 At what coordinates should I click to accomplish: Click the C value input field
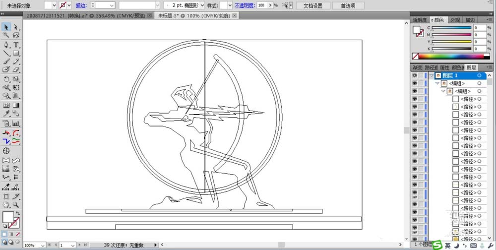[480, 28]
